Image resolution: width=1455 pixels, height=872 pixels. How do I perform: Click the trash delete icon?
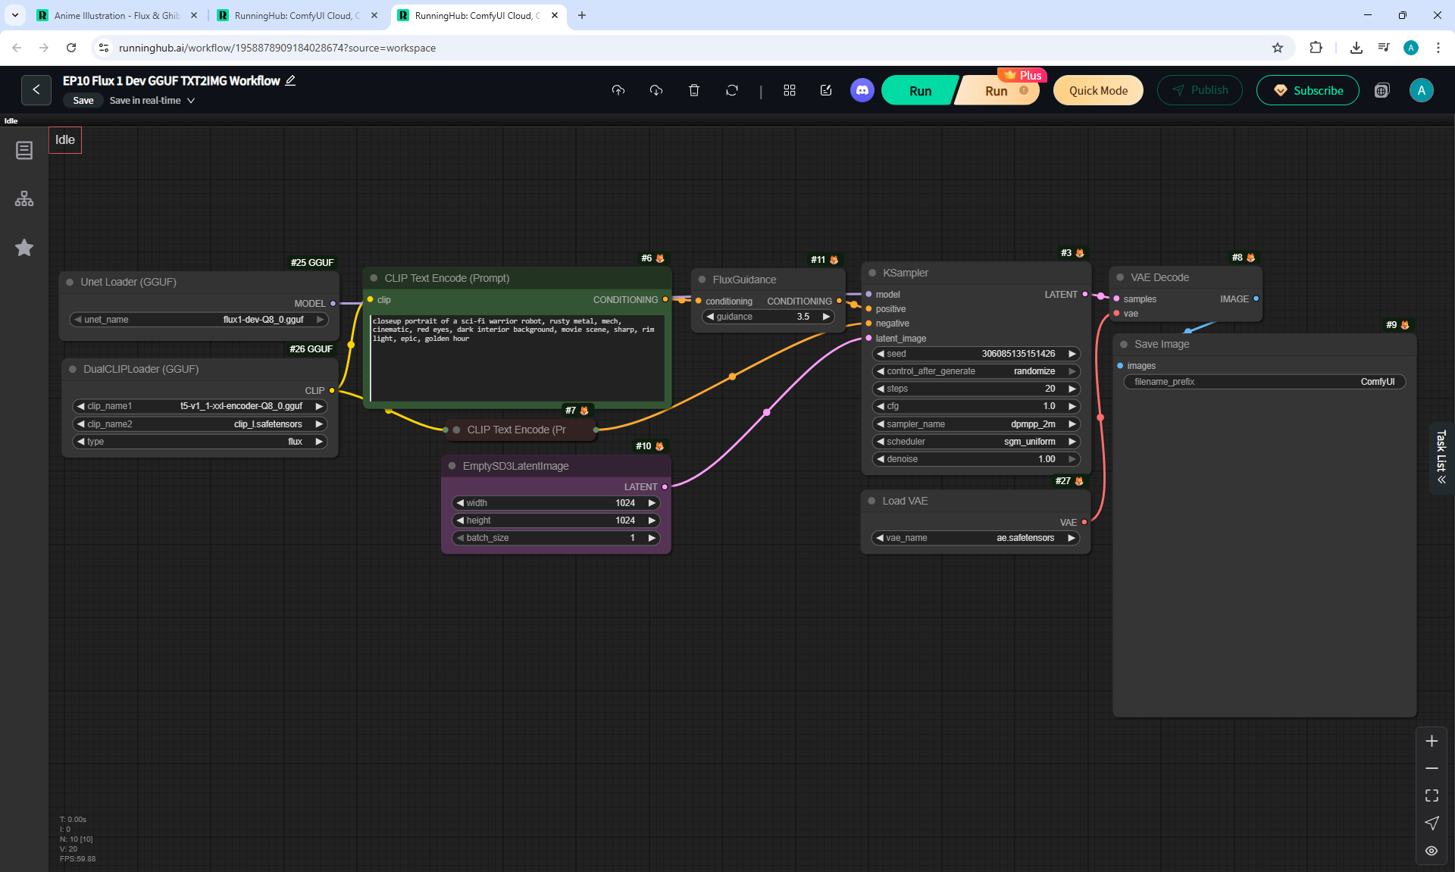point(693,90)
